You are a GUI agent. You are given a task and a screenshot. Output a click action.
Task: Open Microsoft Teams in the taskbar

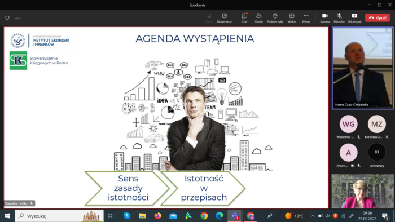click(235, 216)
